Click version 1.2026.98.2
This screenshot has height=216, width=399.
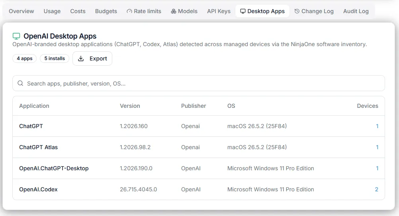click(135, 148)
